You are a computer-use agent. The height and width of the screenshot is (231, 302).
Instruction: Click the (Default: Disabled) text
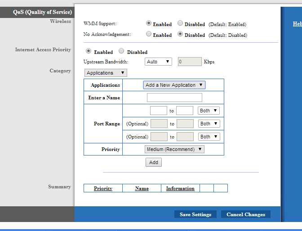[x=228, y=35]
